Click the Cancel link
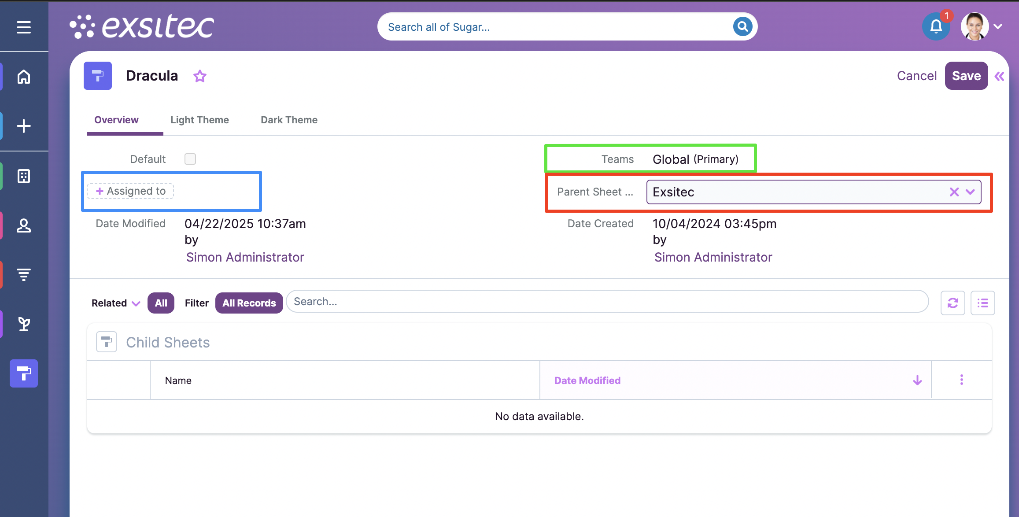The width and height of the screenshot is (1019, 517). click(917, 76)
